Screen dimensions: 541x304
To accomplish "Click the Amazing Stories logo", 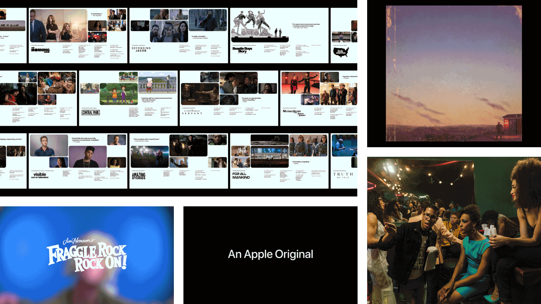I will (139, 176).
